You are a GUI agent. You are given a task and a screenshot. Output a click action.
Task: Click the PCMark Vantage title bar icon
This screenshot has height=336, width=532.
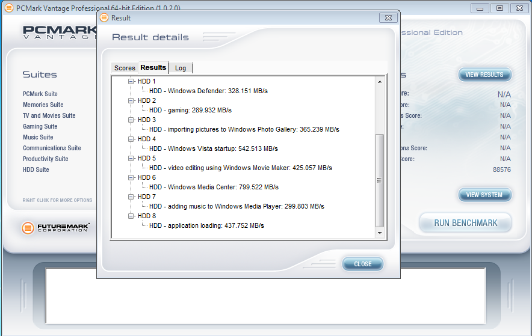pos(9,8)
